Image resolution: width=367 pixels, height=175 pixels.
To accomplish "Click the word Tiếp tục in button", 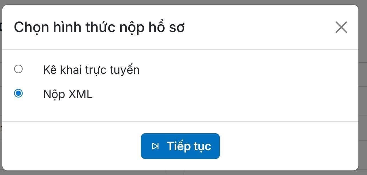I will 189,146.
